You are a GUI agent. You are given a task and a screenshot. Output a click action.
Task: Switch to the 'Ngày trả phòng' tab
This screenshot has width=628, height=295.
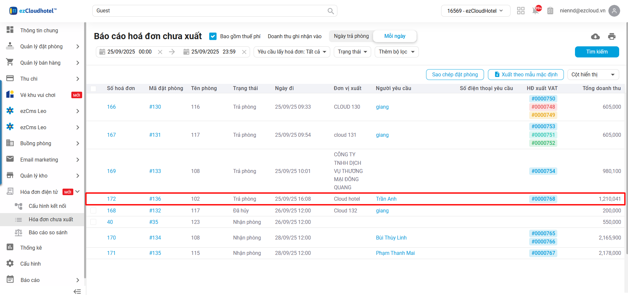(351, 36)
